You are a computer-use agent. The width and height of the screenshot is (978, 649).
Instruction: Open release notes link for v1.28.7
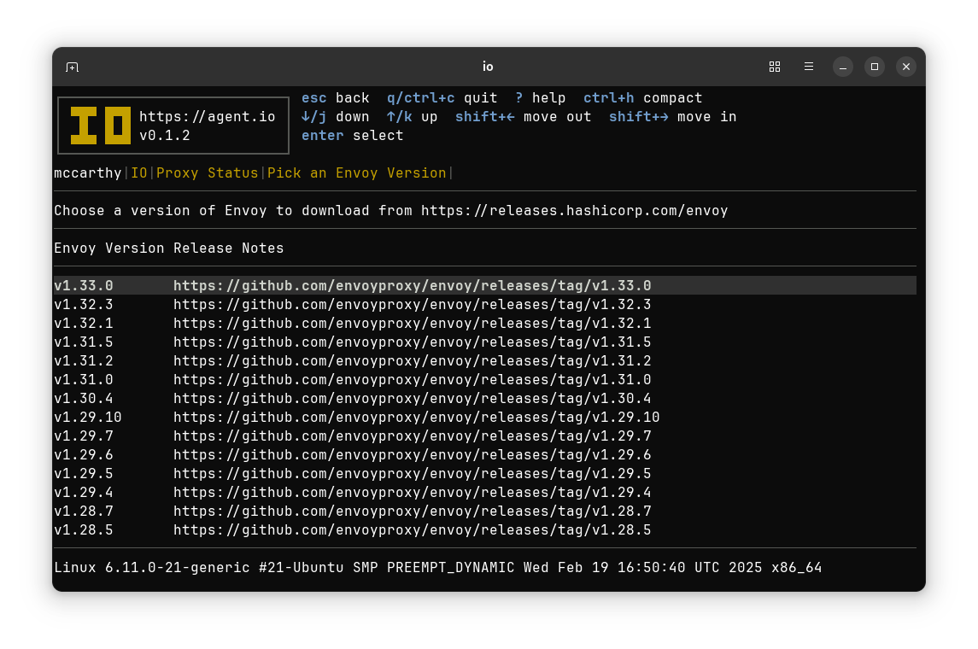pyautogui.click(x=413, y=512)
